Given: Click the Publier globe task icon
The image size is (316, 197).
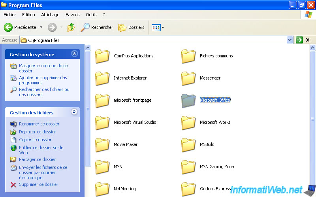Looking at the screenshot, I should [13, 148].
